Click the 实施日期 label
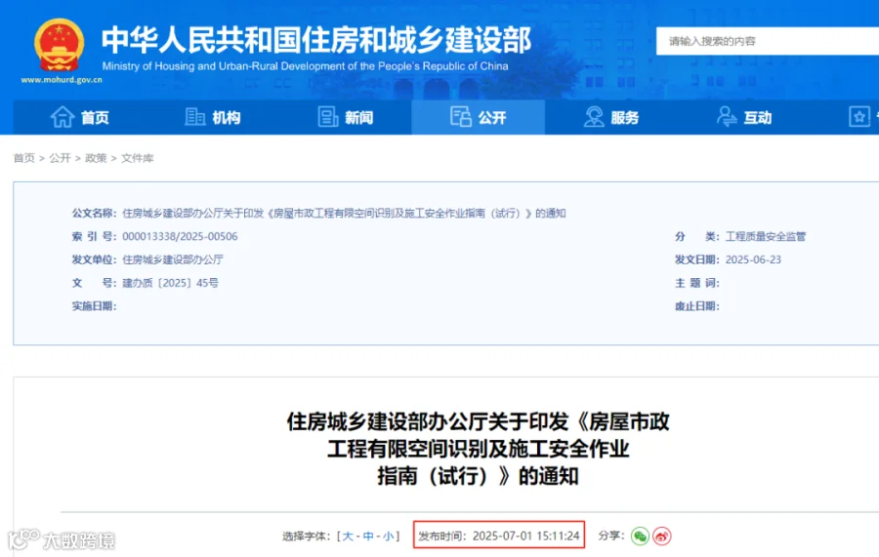 [x=94, y=306]
